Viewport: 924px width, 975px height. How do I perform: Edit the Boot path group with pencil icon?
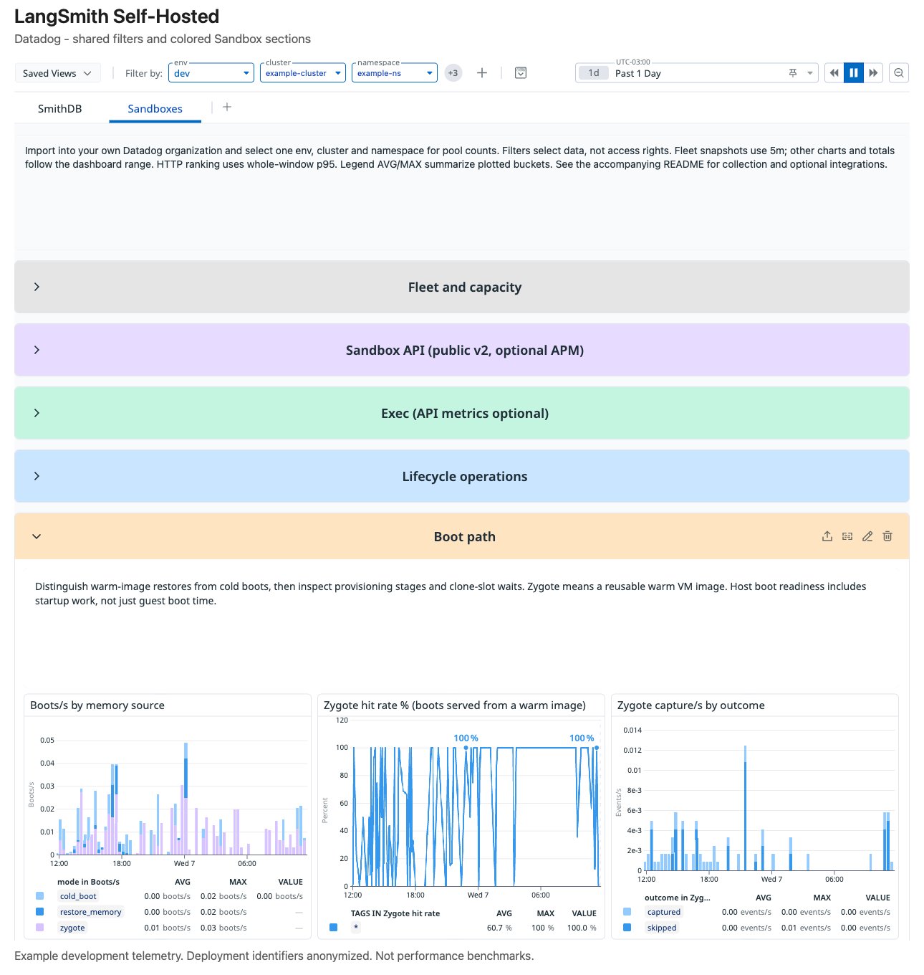867,536
